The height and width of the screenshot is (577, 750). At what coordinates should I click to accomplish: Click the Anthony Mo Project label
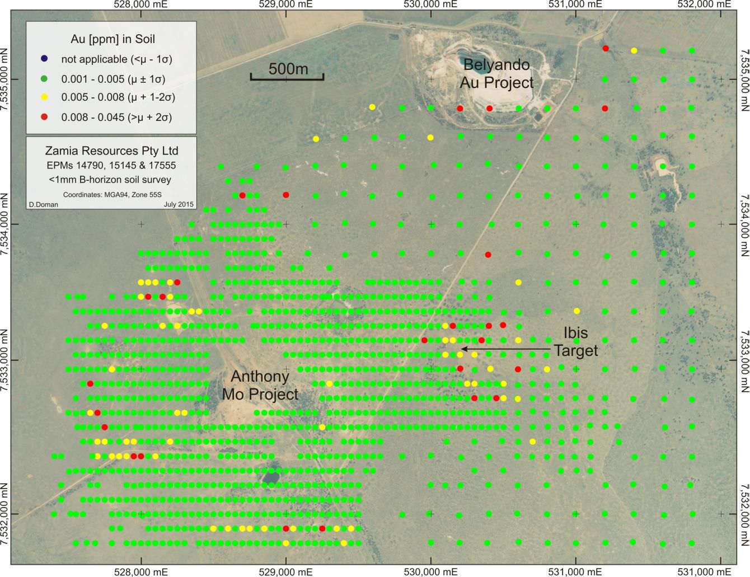pos(260,385)
